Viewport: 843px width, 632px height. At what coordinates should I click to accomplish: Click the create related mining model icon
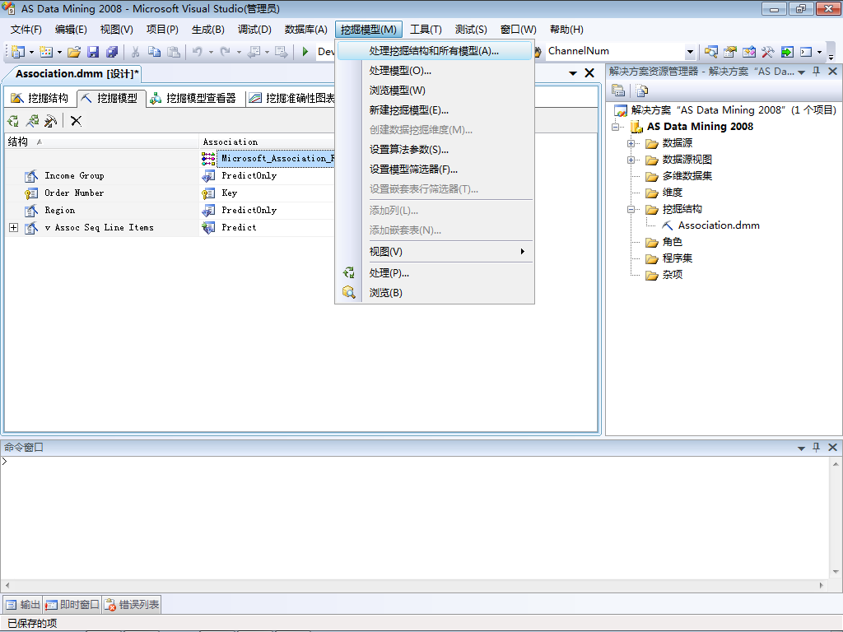coord(32,121)
